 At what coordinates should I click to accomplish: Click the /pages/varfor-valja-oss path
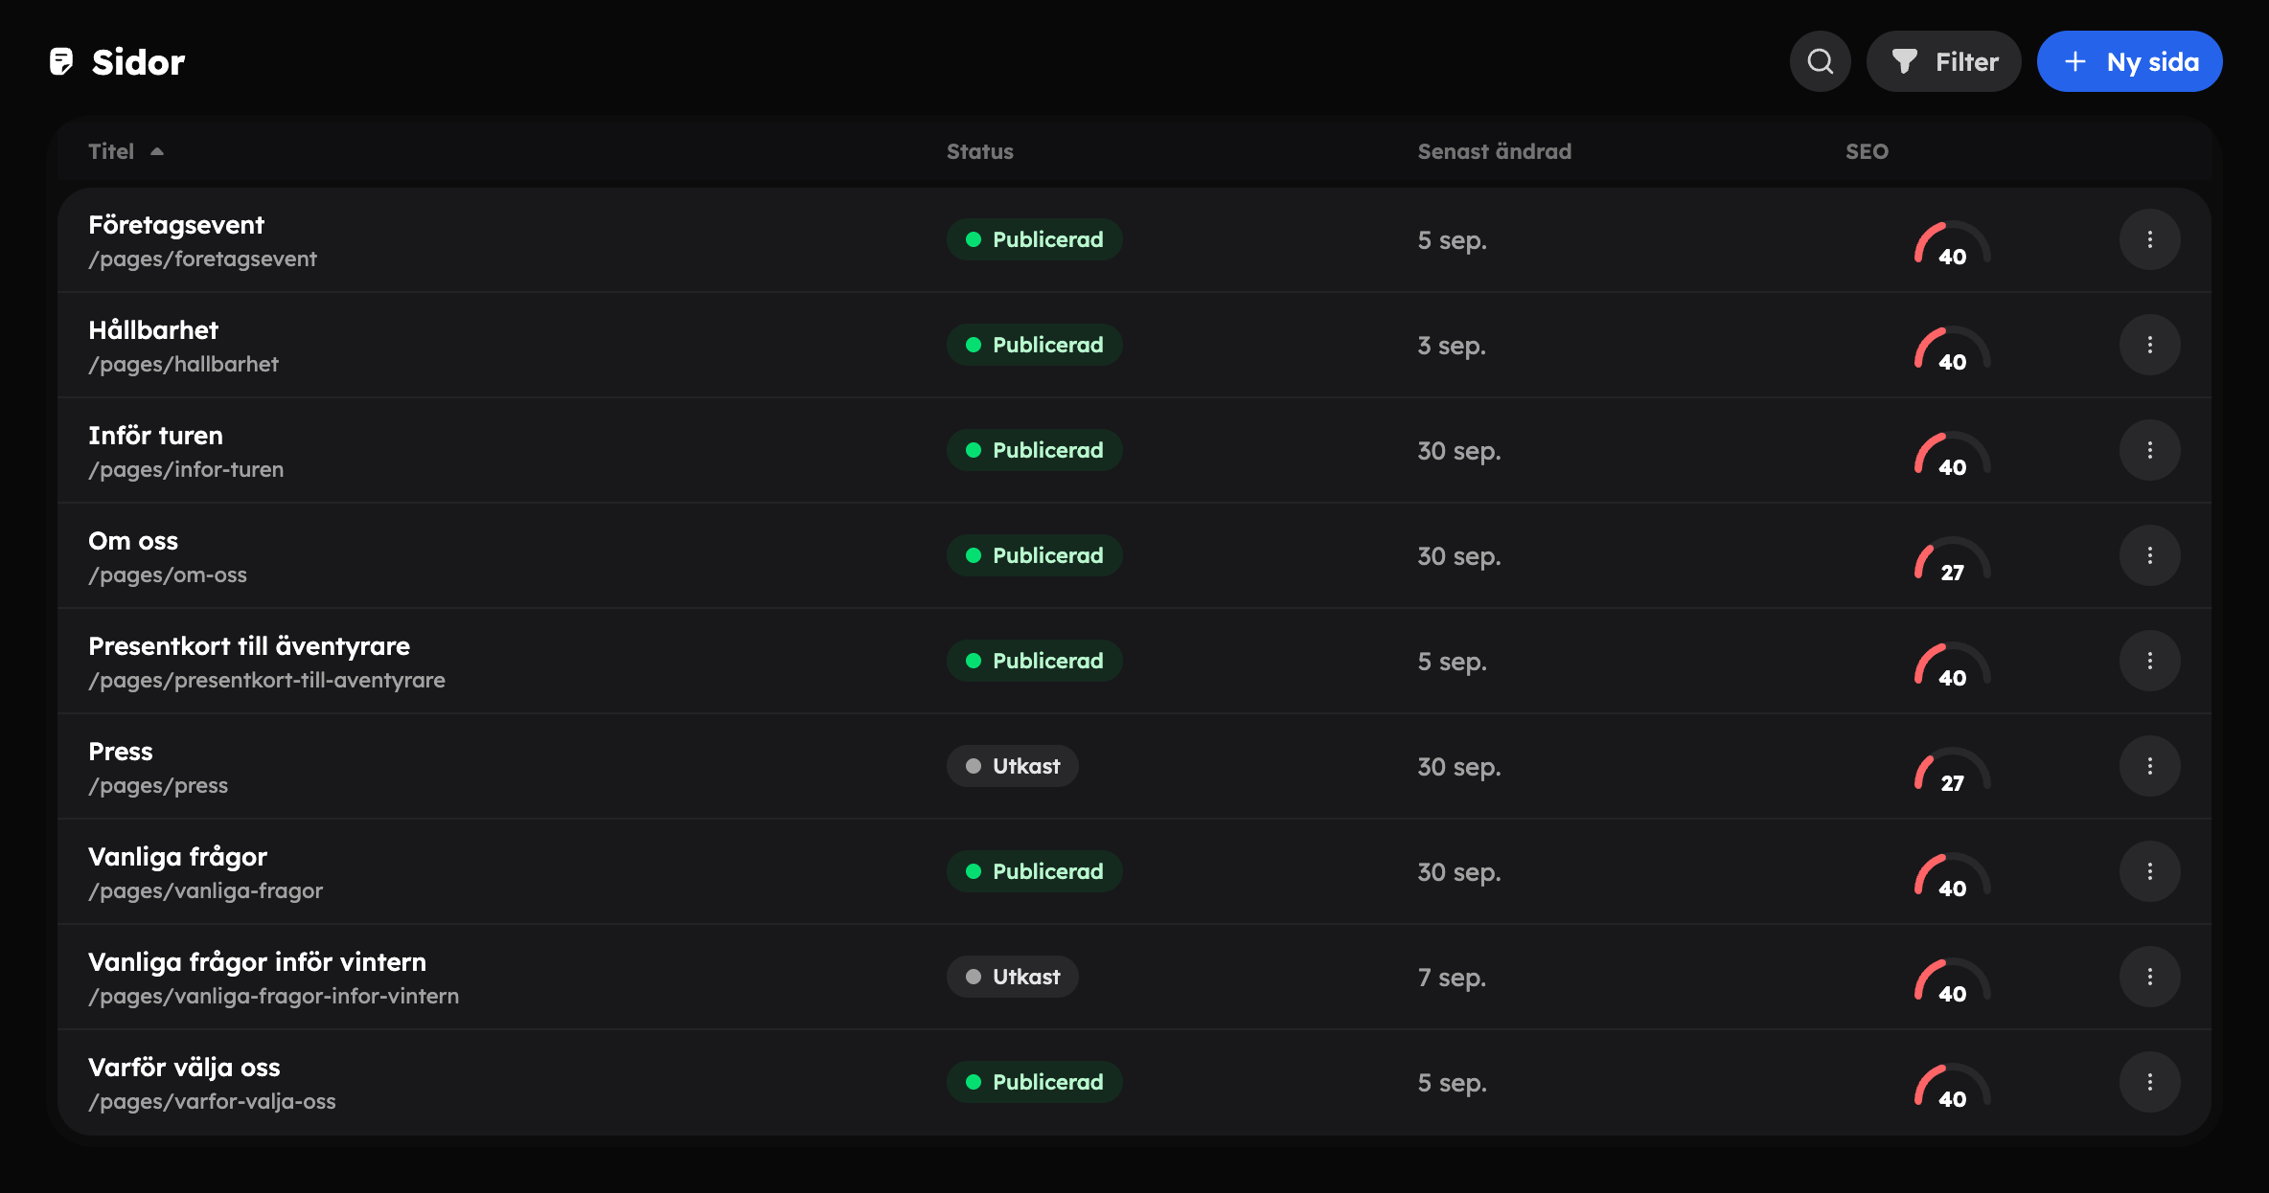click(212, 1101)
